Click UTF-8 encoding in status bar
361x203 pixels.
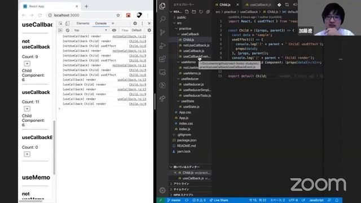point(293,200)
